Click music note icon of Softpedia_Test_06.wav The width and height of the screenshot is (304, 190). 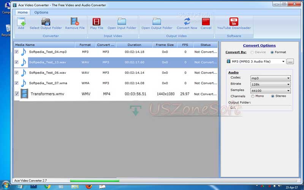(24, 73)
